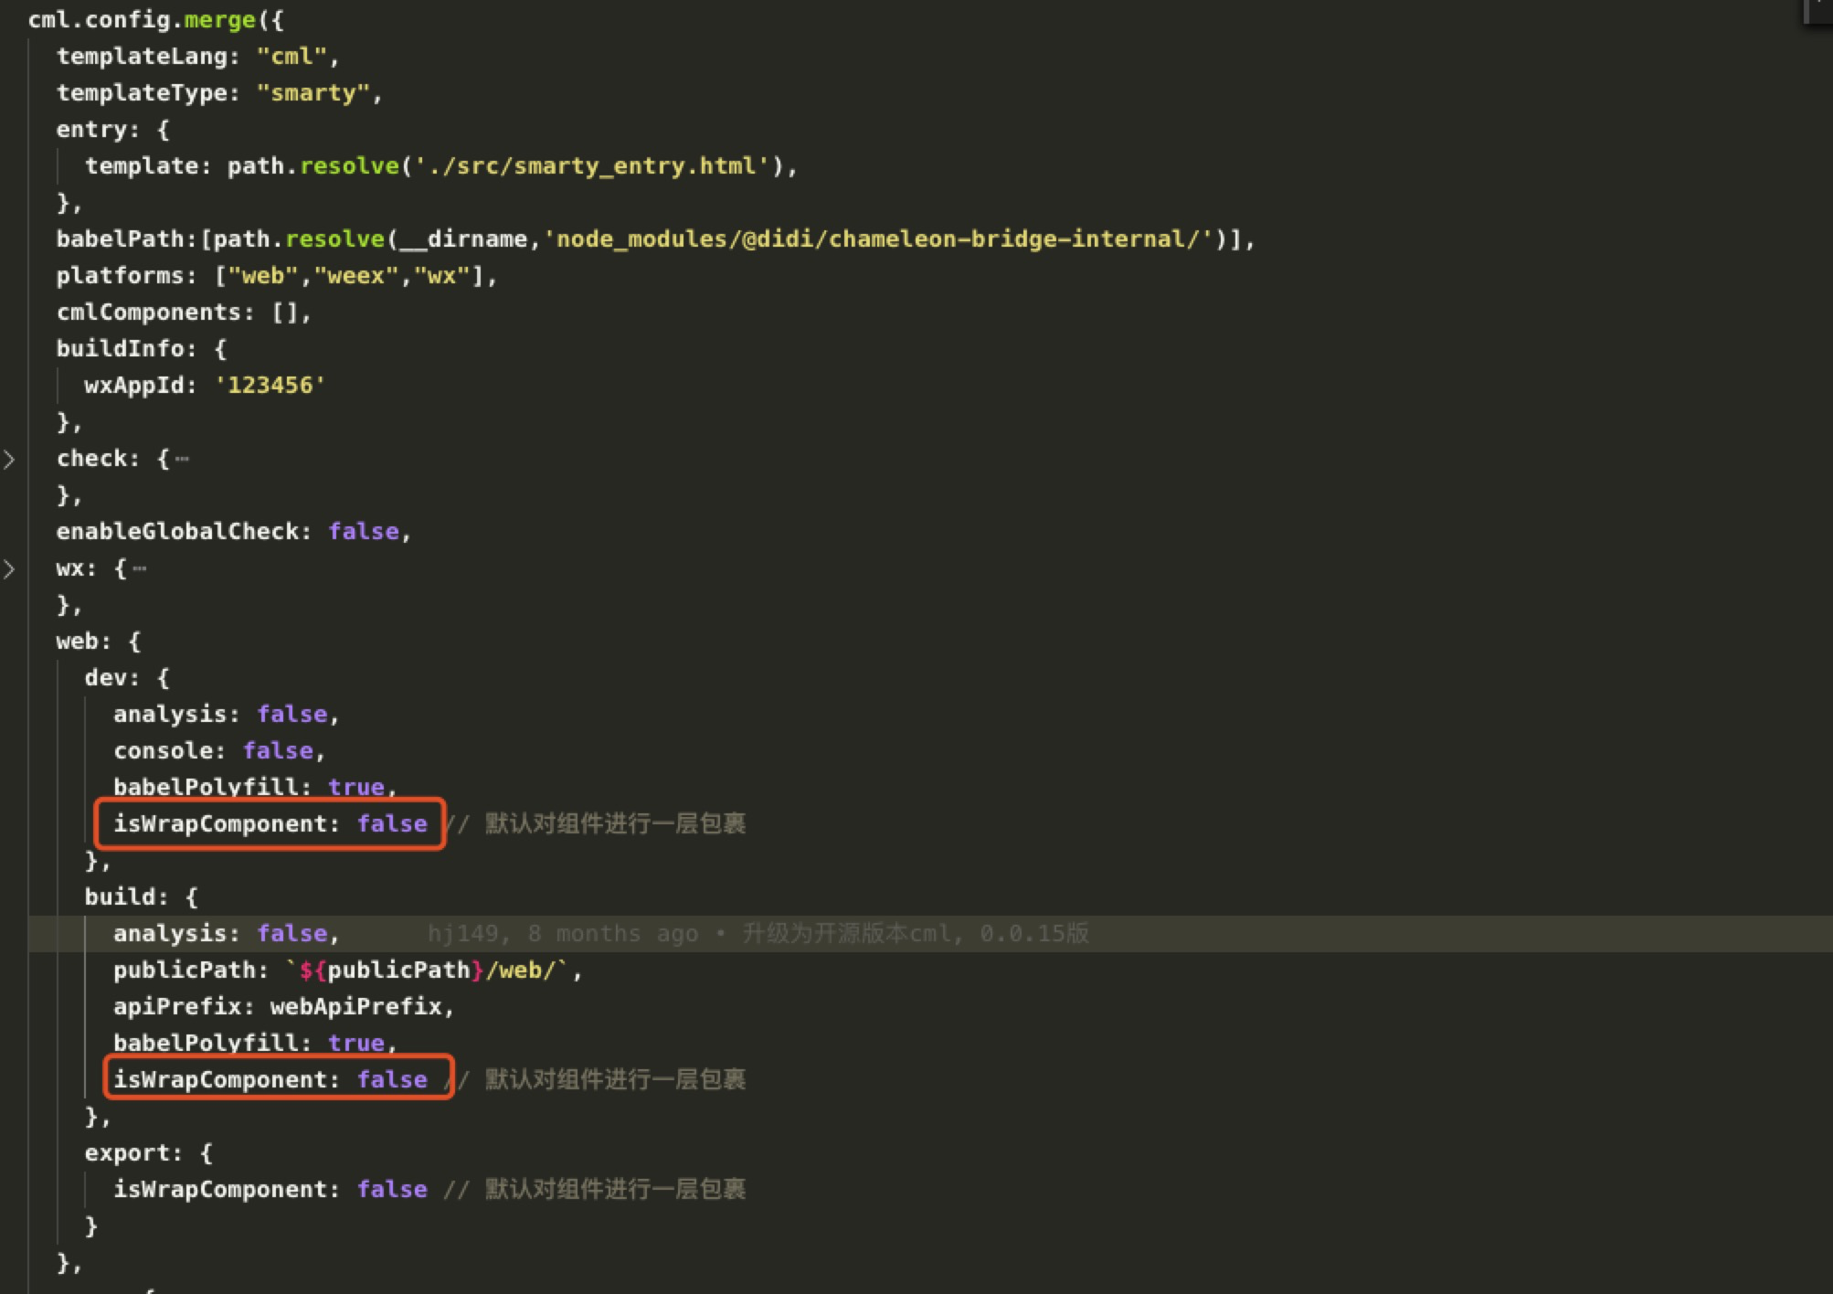Click babelPolyfill true in dev settings

356,787
